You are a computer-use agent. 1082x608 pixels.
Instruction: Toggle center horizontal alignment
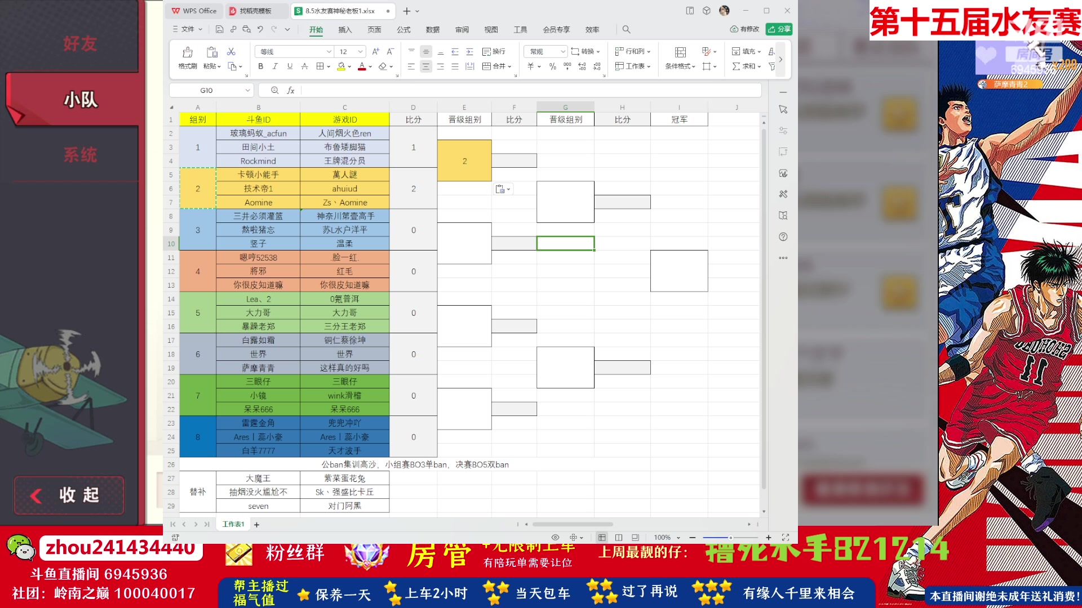(x=425, y=66)
